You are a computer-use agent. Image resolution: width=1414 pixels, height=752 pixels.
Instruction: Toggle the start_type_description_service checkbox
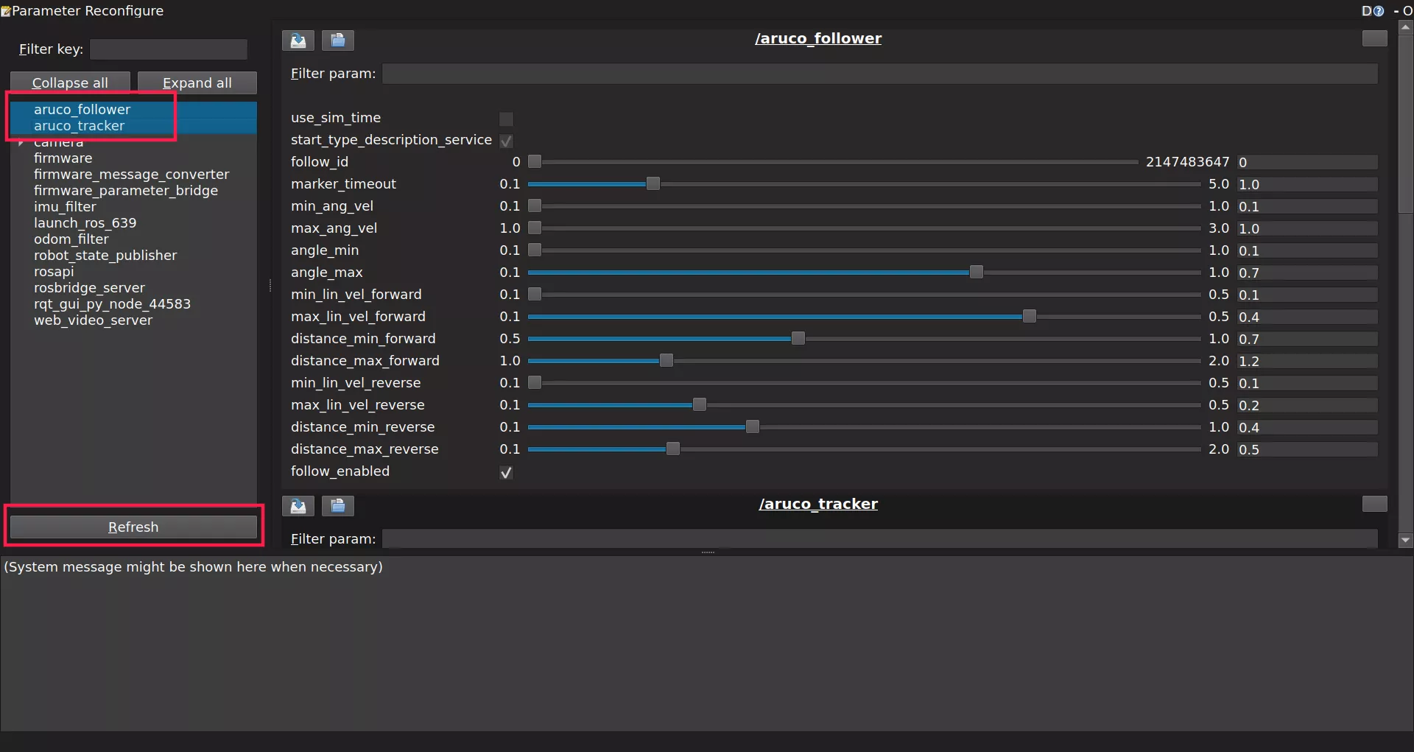[x=506, y=141]
